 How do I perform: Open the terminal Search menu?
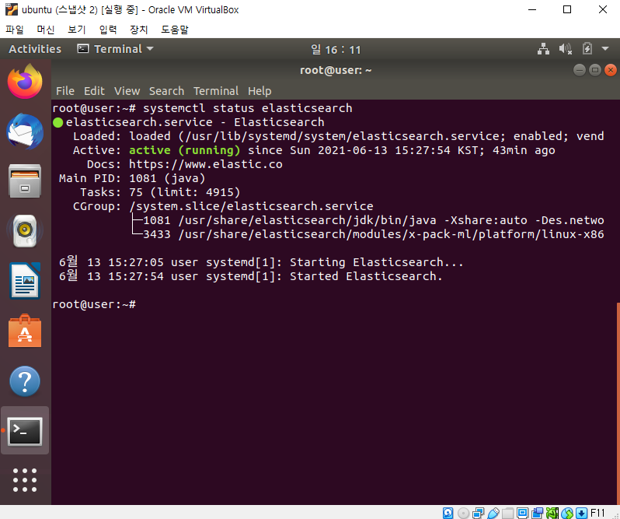[166, 91]
